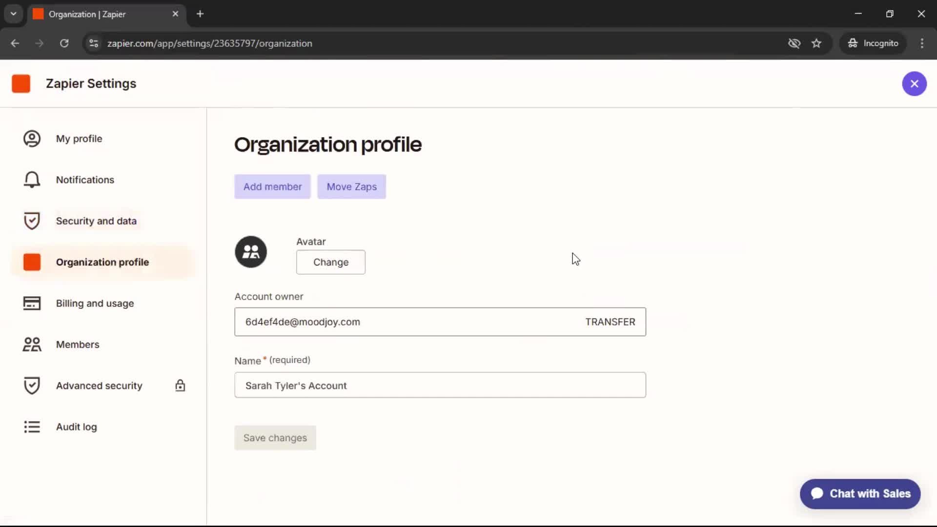The width and height of the screenshot is (937, 527).
Task: Open My profile settings
Action: point(103,139)
